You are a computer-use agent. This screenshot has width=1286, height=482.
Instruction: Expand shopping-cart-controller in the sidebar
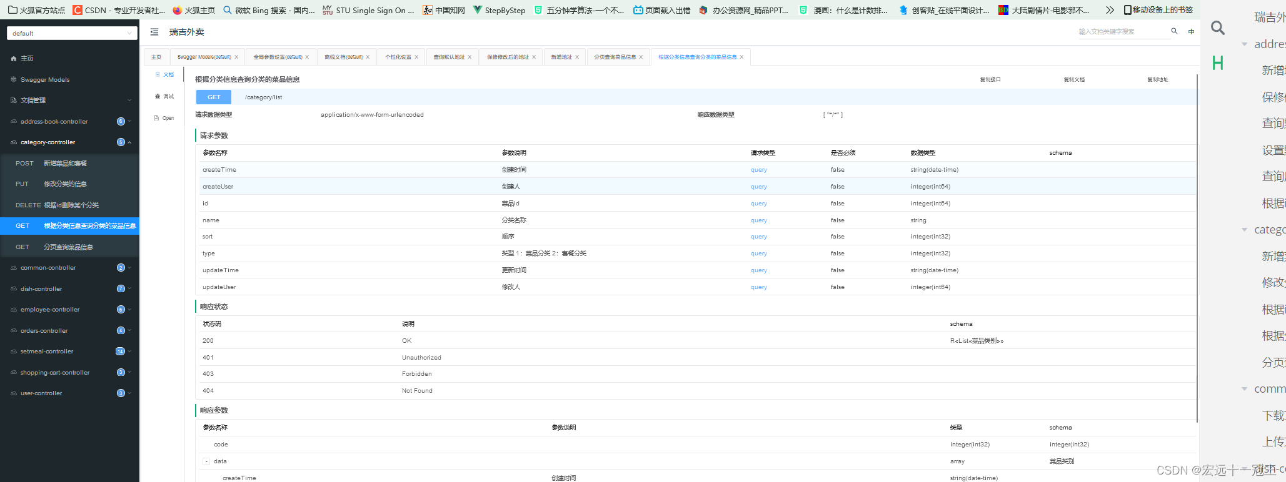pyautogui.click(x=69, y=373)
